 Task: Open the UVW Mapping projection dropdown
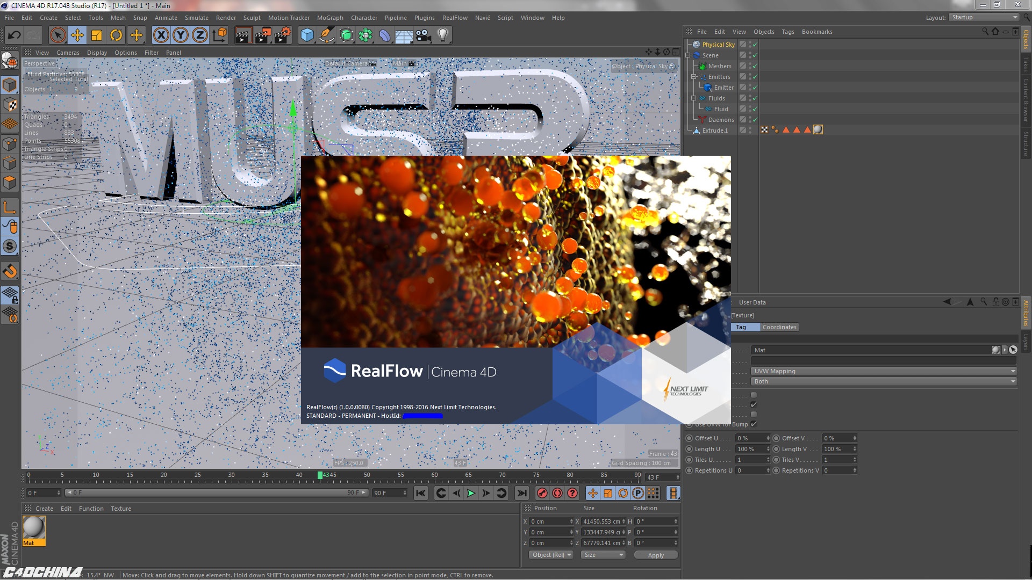click(884, 371)
